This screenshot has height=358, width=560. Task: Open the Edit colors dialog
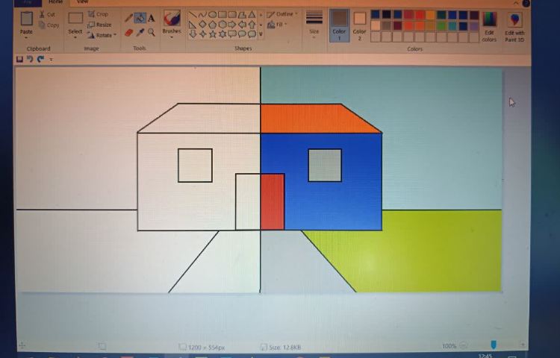[x=489, y=25]
